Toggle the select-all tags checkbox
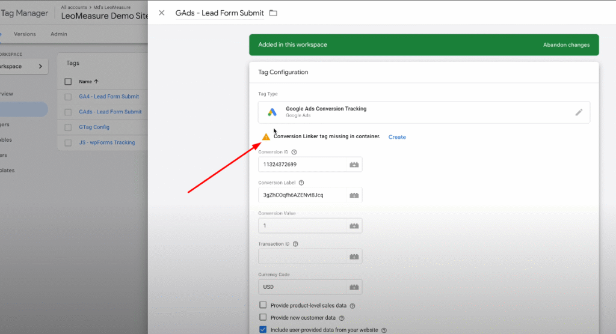The height and width of the screenshot is (334, 616). pyautogui.click(x=68, y=82)
